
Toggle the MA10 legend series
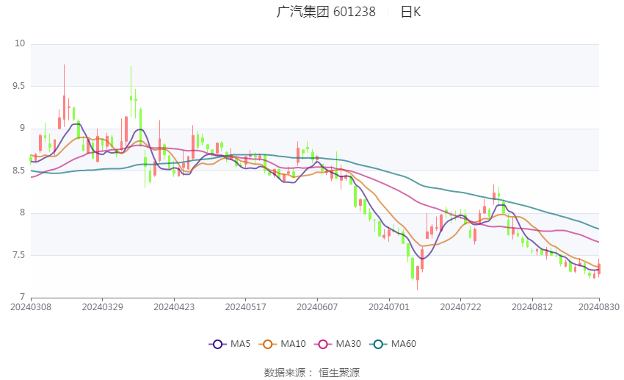coord(282,344)
